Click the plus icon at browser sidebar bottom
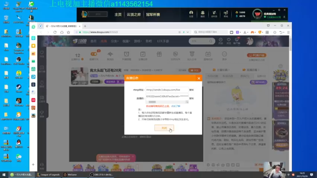 pos(33,165)
